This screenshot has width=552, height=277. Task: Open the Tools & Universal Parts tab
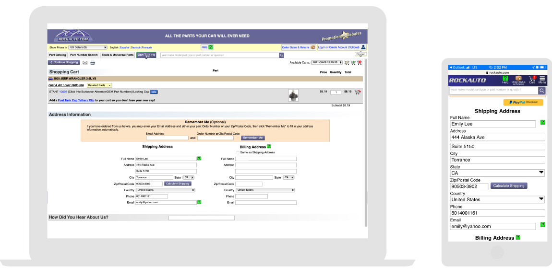click(x=118, y=55)
